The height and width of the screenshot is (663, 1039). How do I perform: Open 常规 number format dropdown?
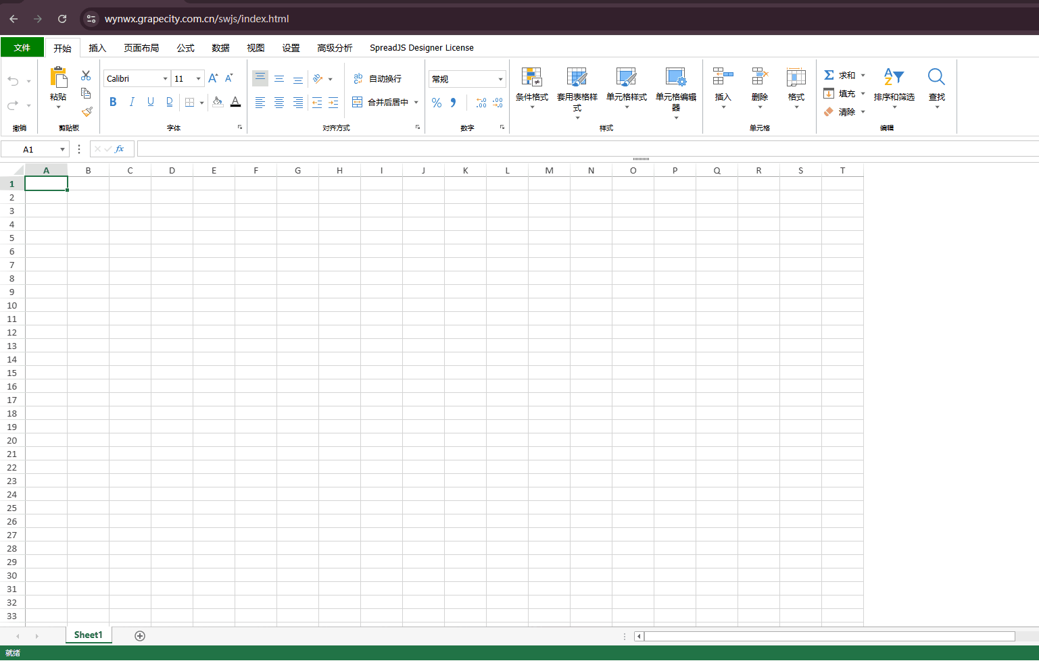501,79
